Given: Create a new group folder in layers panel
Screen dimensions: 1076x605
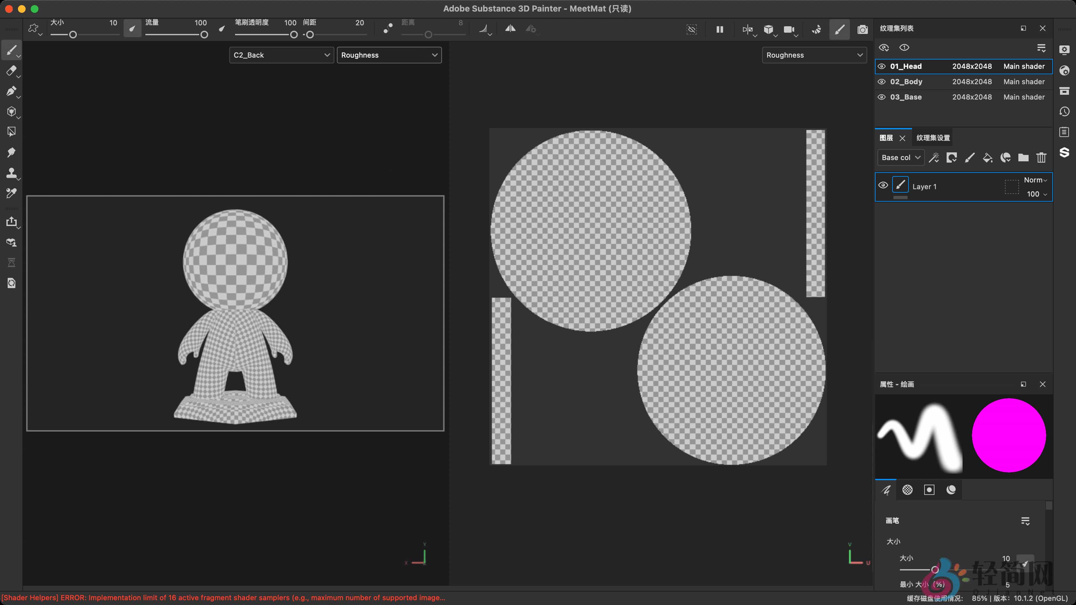Looking at the screenshot, I should tap(1023, 157).
